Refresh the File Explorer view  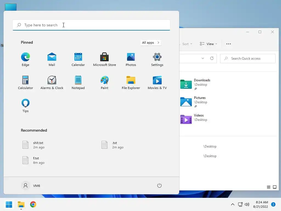(x=212, y=58)
